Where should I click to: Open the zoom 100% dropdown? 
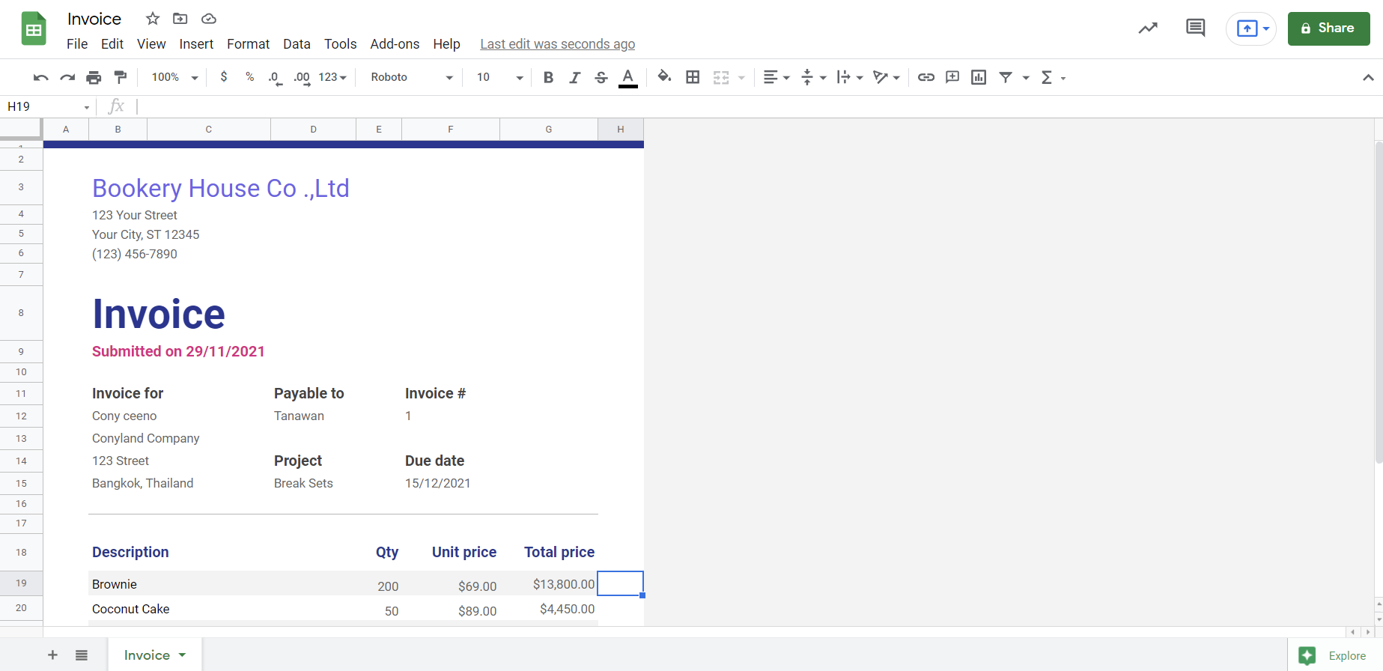[x=174, y=77]
